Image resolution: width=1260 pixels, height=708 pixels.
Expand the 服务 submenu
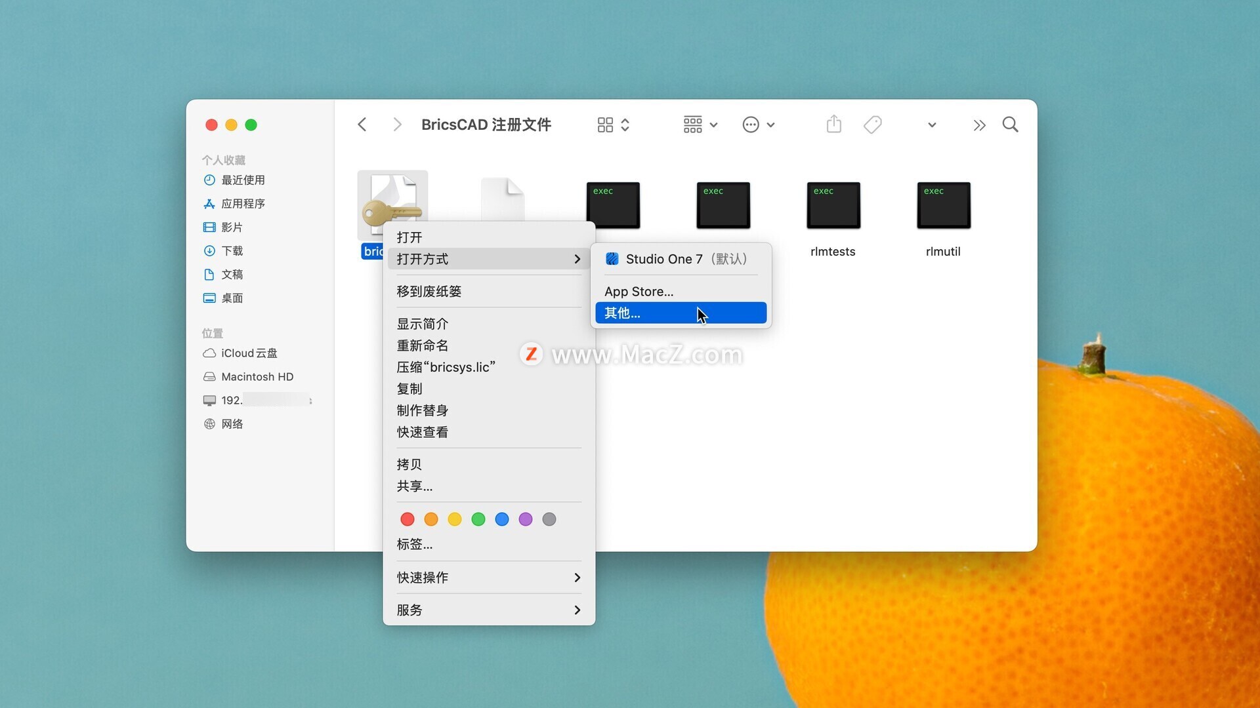(489, 610)
